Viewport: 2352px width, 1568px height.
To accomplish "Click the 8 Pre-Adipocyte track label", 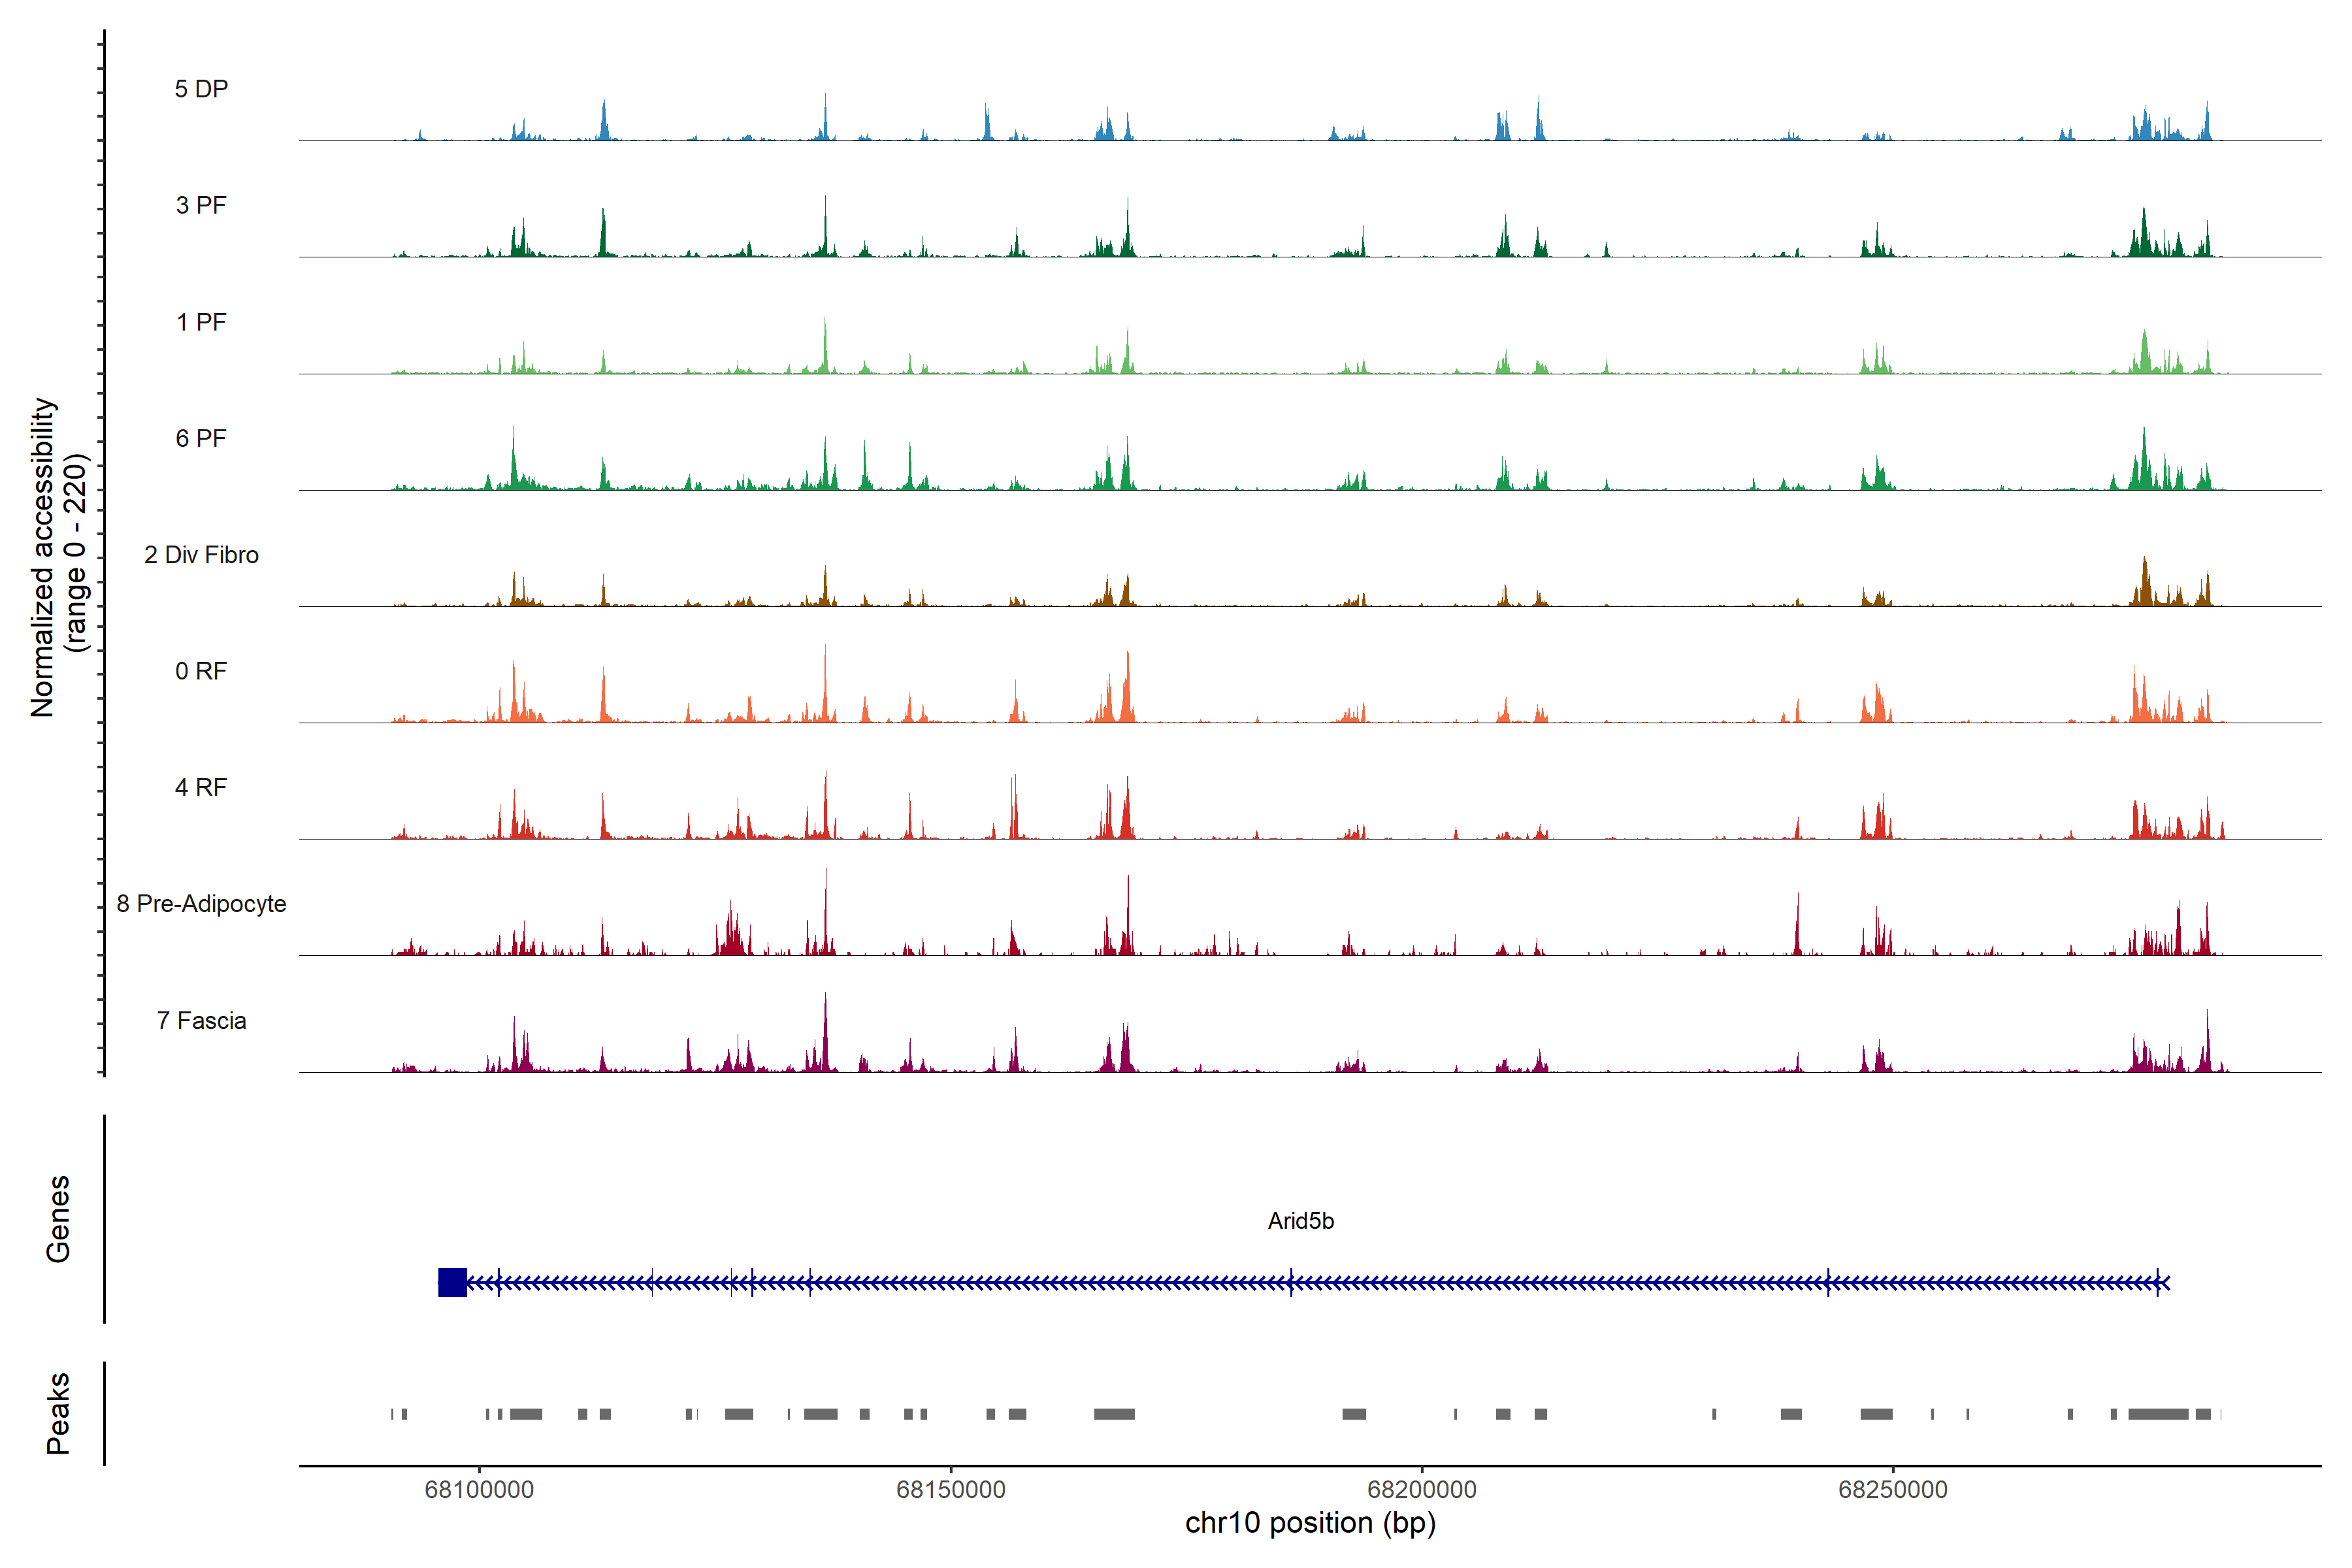I will (x=201, y=904).
